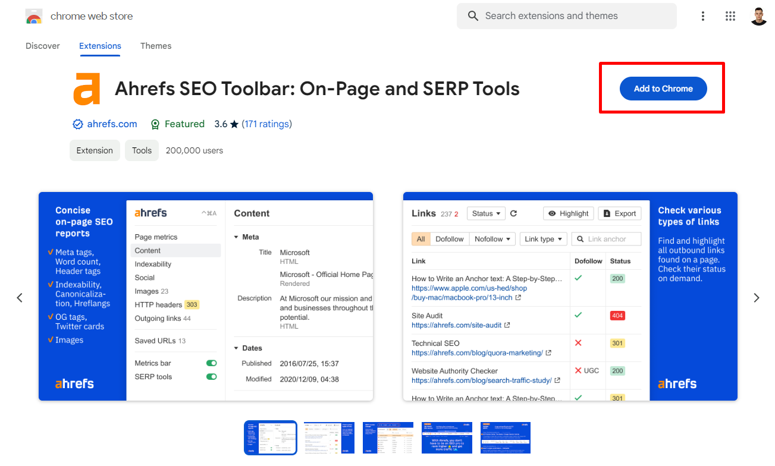The image size is (775, 466).
Task: Open the Extensions tab
Action: 100,46
